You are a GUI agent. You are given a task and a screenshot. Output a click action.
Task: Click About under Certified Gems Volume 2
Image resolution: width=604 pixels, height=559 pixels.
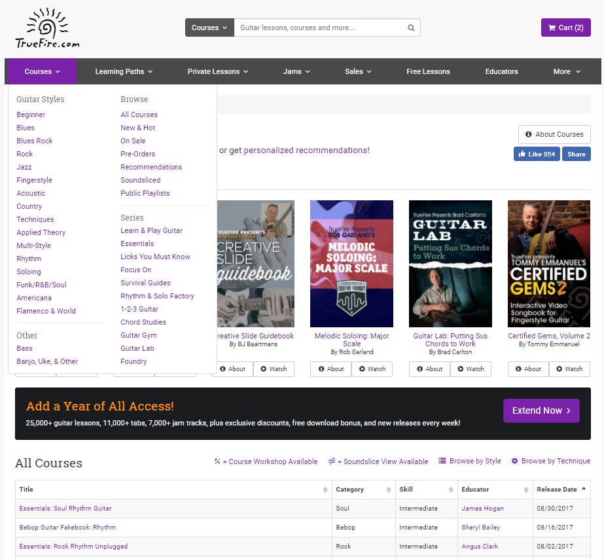529,369
